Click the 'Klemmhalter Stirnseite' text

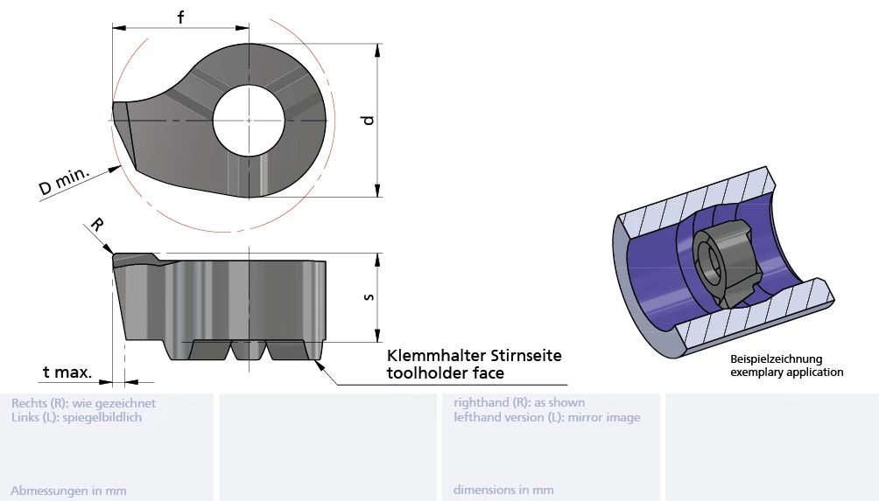click(474, 356)
